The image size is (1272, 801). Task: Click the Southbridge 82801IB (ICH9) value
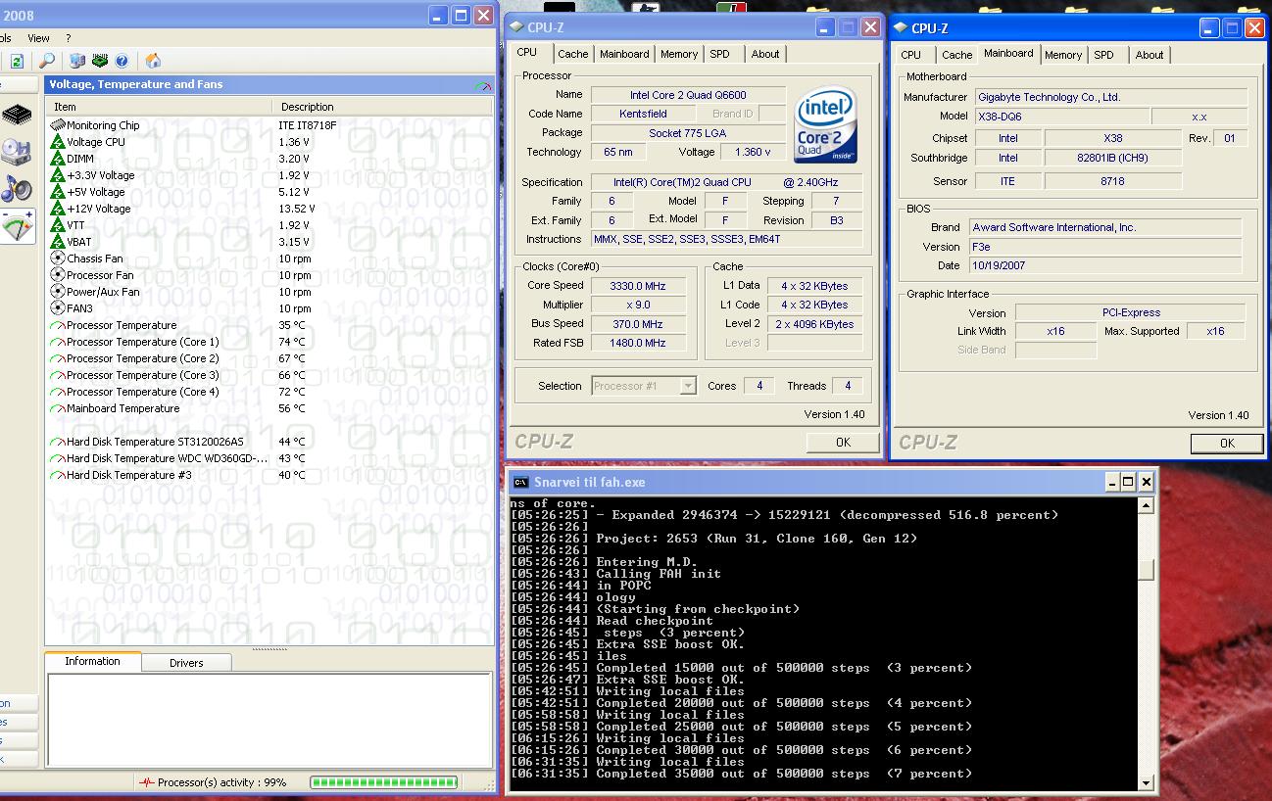click(1113, 158)
